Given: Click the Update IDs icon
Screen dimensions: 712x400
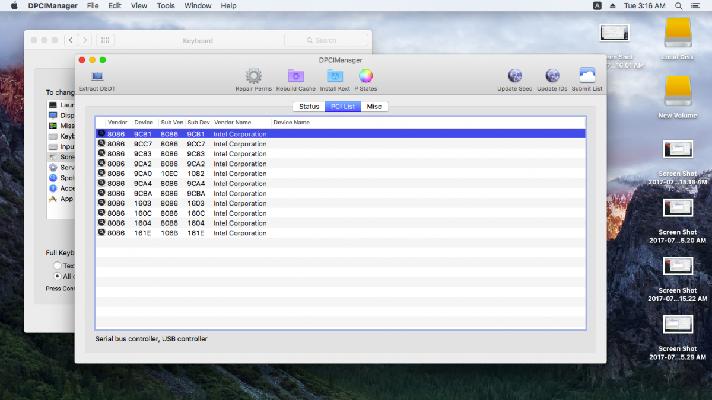Looking at the screenshot, I should click(552, 76).
